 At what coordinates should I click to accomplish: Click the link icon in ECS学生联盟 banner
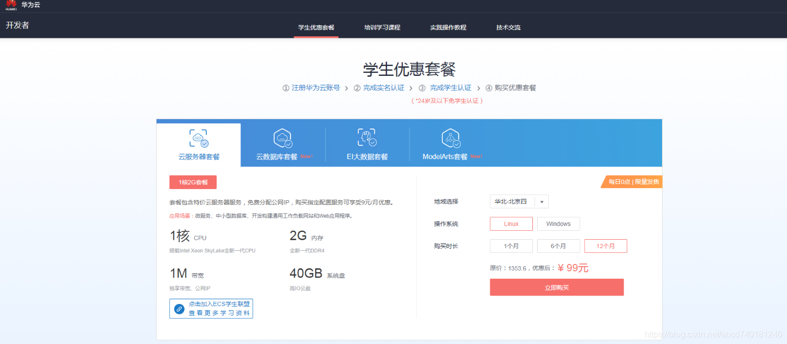179,309
